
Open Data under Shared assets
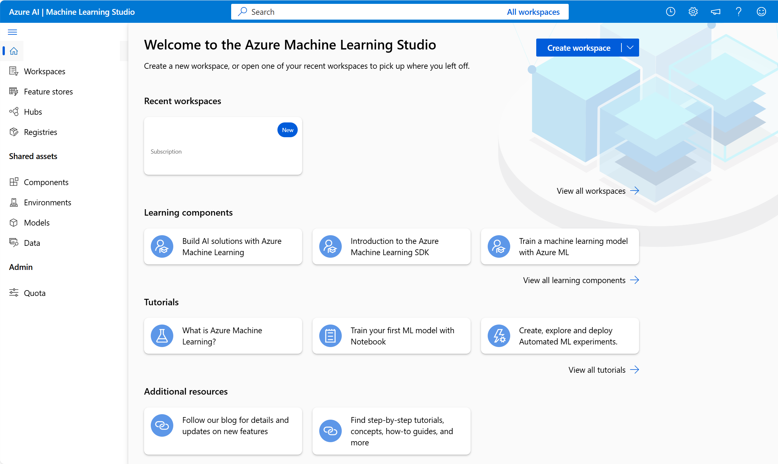coord(32,243)
